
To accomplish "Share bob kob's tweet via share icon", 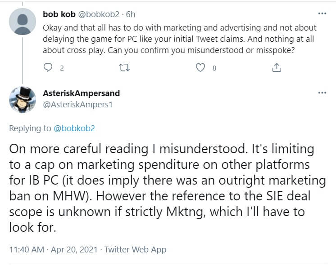I will tap(277, 68).
